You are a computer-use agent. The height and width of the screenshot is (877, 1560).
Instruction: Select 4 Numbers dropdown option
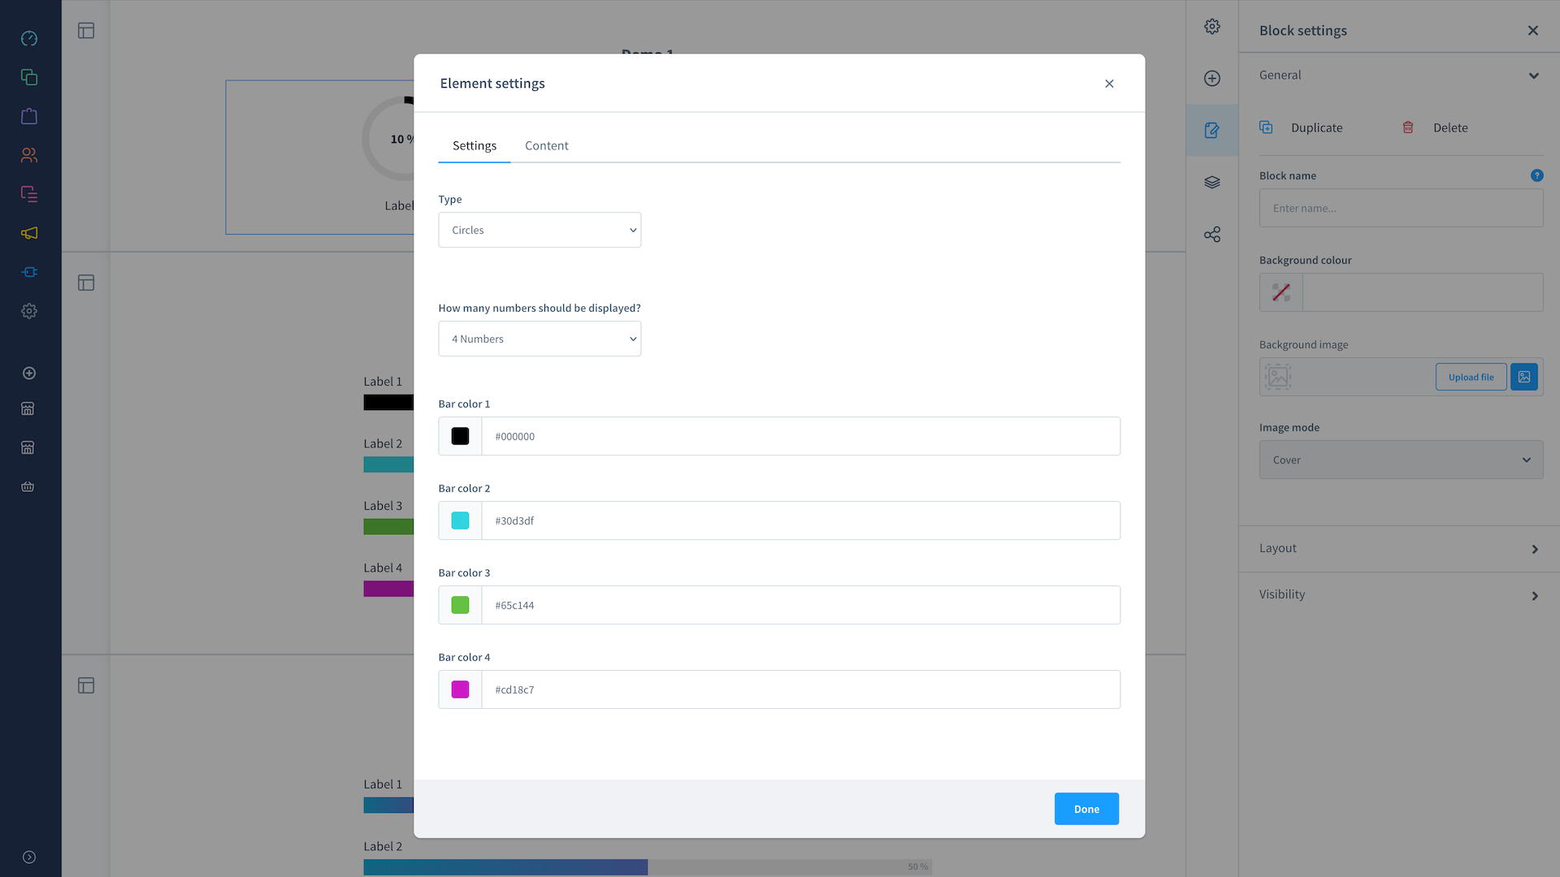(539, 339)
